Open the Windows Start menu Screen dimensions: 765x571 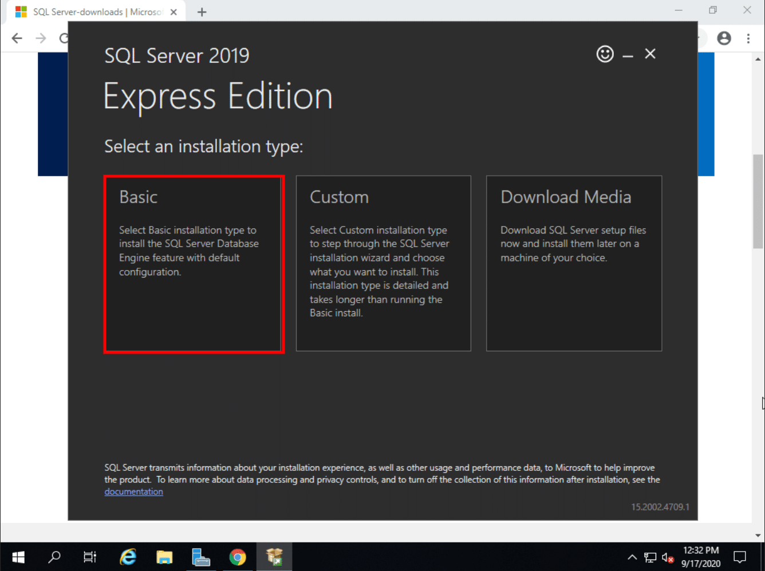pyautogui.click(x=18, y=557)
